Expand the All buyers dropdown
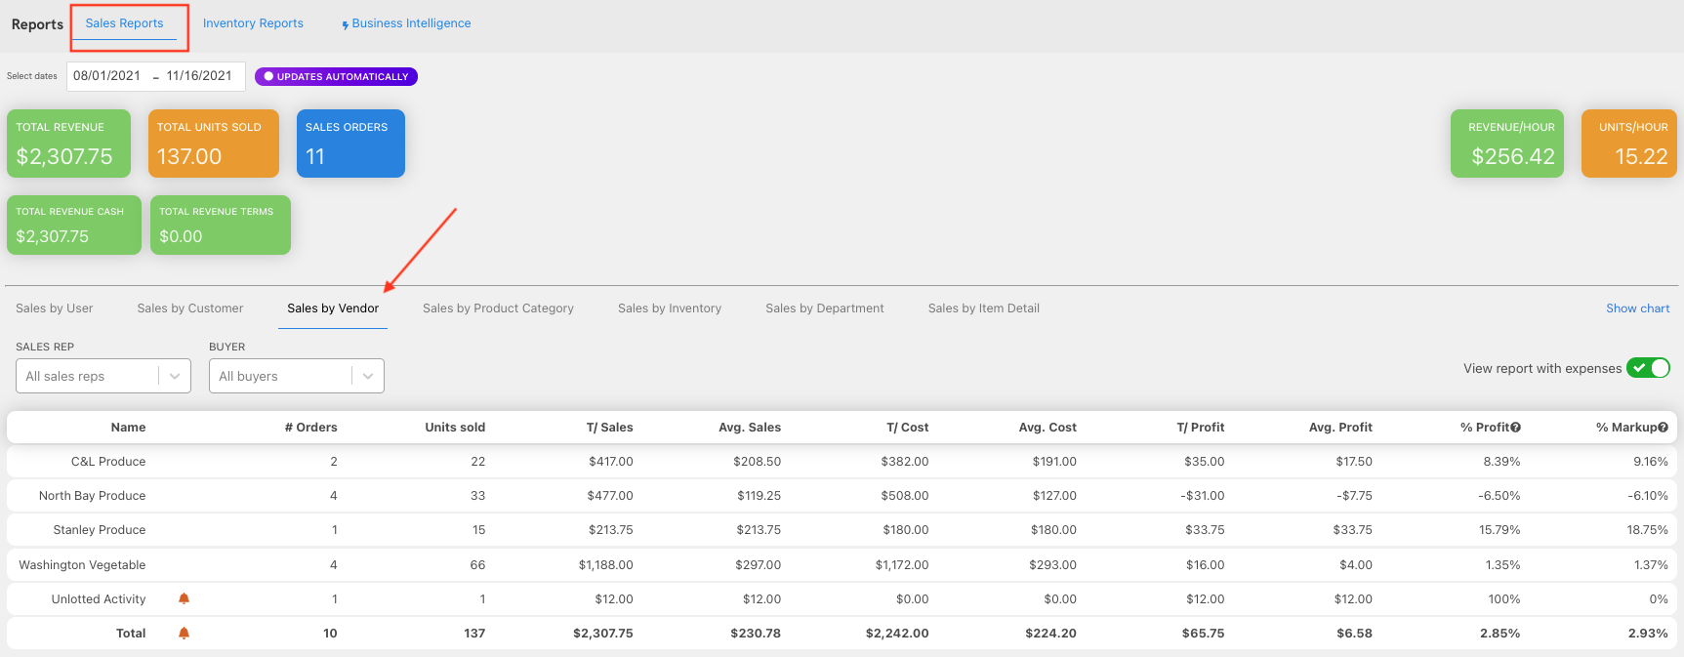1684x657 pixels. coord(296,376)
